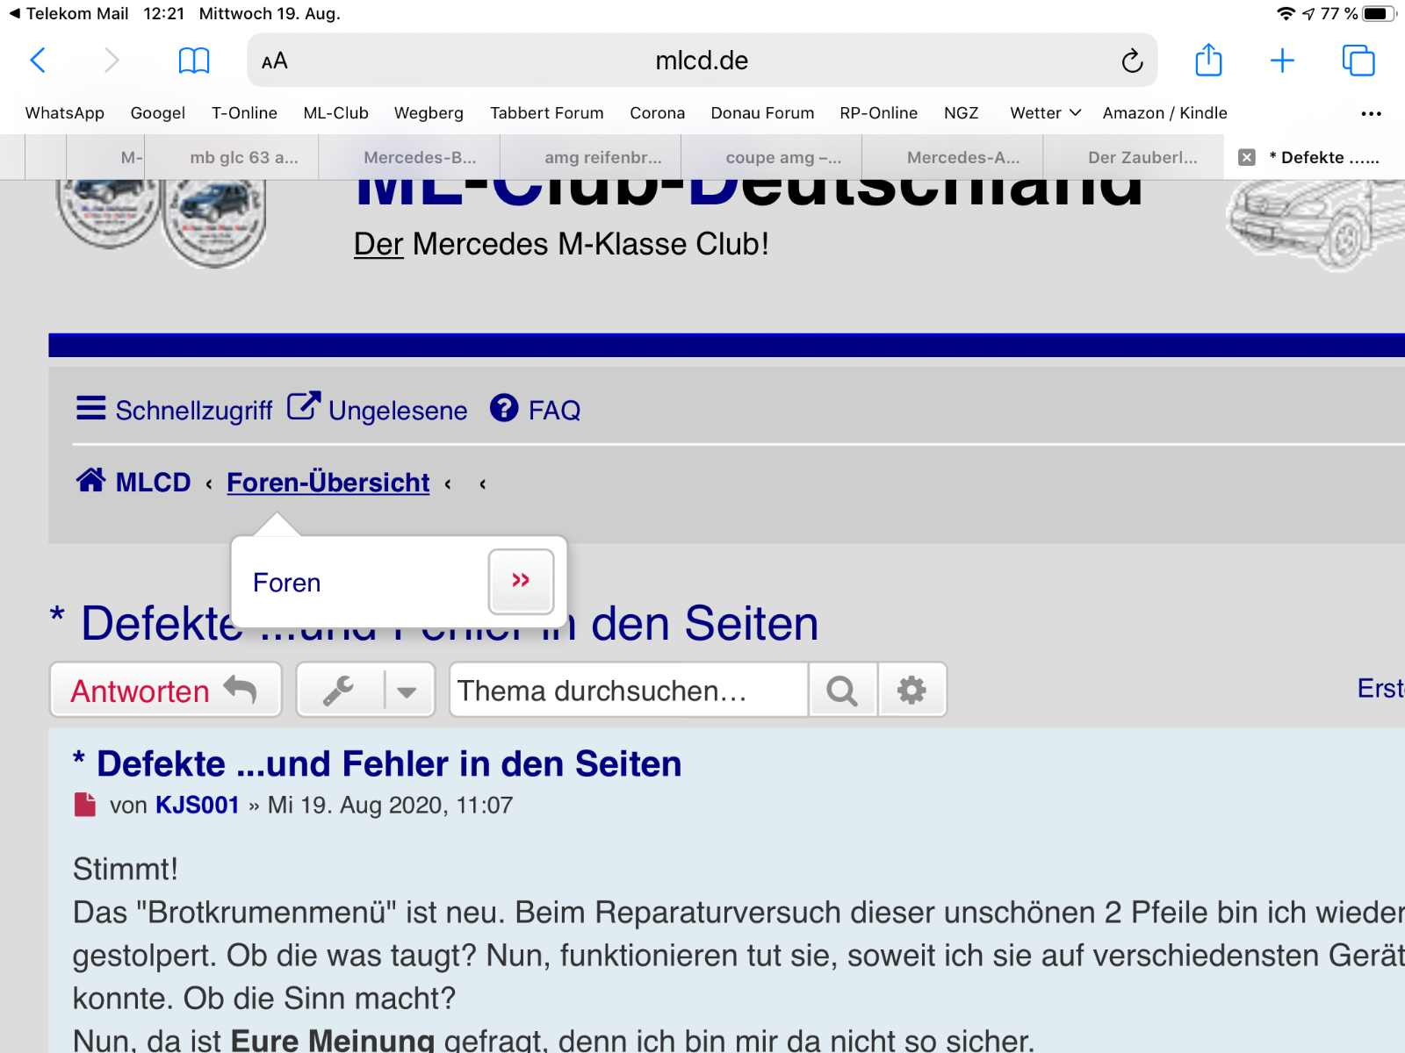Open the AA reader view options

coord(275,61)
